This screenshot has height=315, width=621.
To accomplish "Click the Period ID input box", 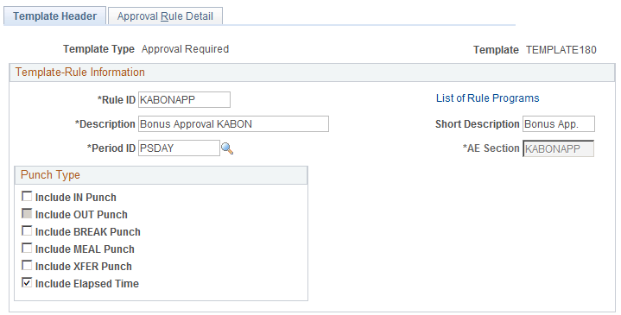I will [x=179, y=148].
